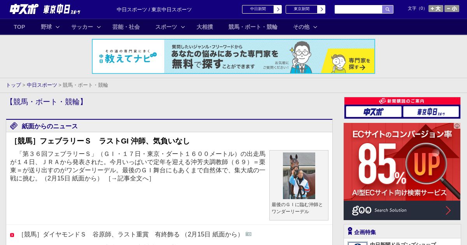The image size is (467, 245).
Task: Open the ダイヤモンドＳ 谷原師 article link
Action: (131, 234)
